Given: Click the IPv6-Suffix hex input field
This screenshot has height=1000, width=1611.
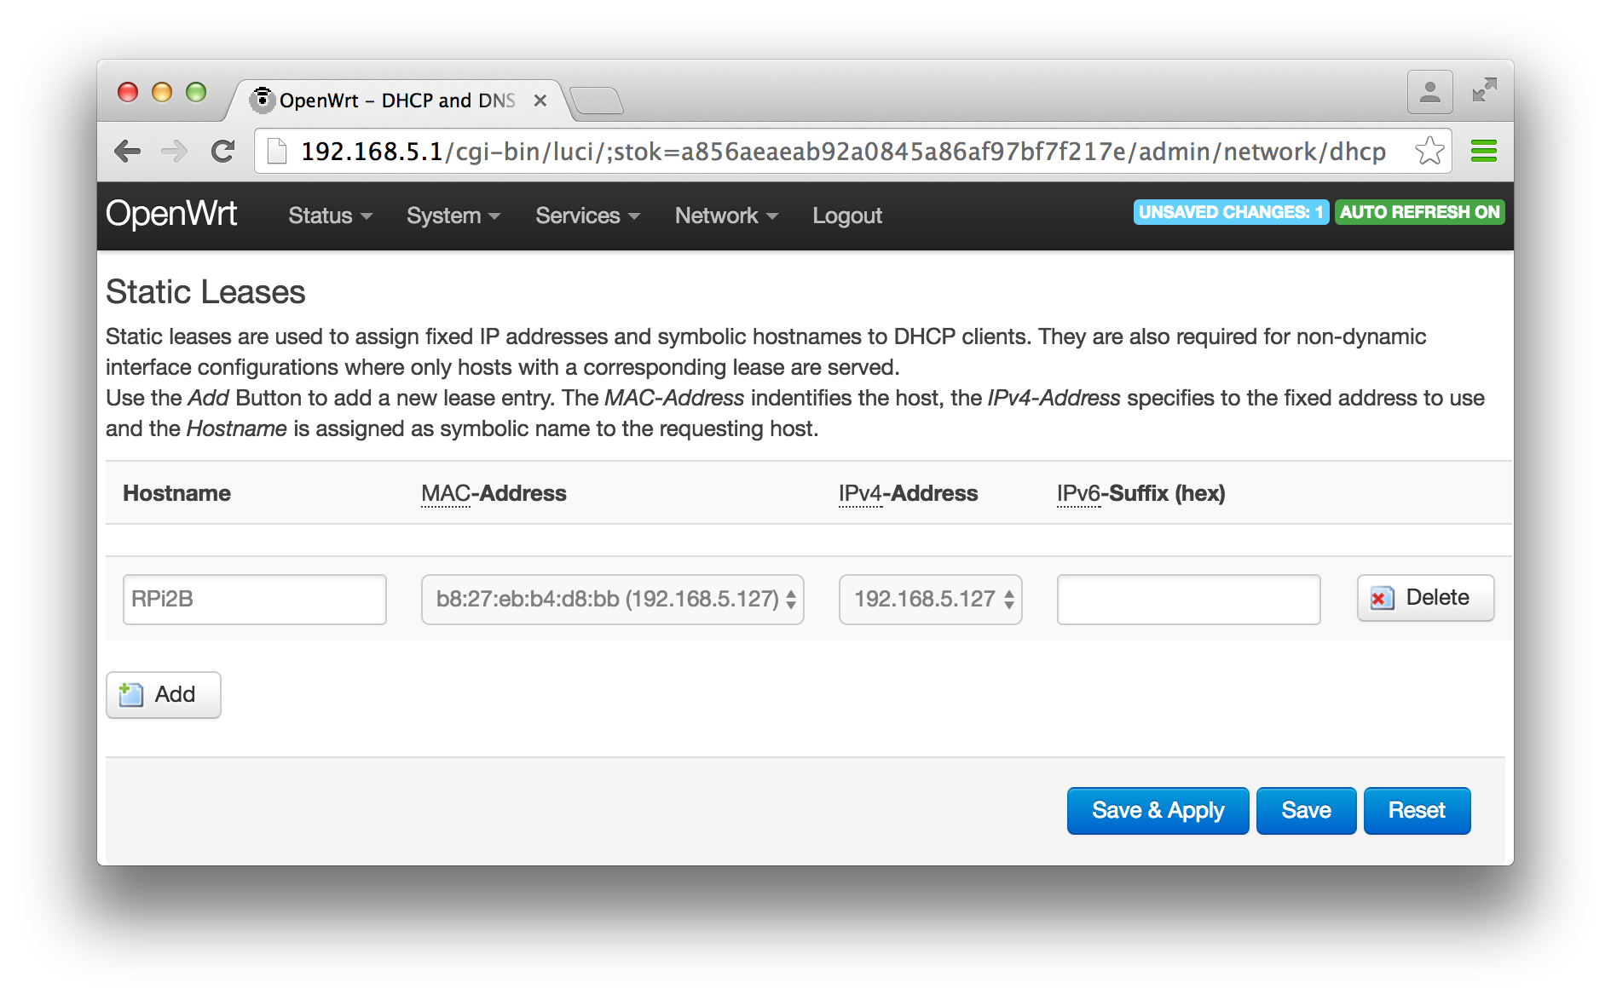Looking at the screenshot, I should pos(1189,600).
